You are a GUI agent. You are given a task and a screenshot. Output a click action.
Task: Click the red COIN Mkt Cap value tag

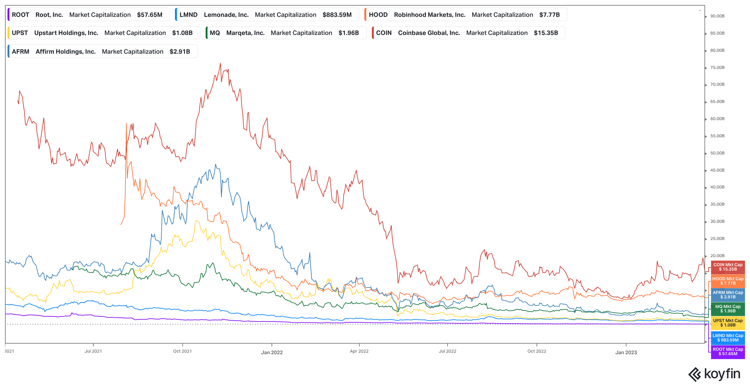[x=727, y=267]
